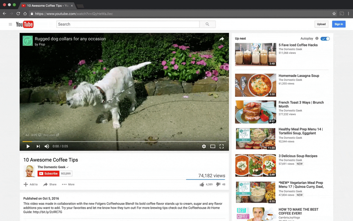Select the 10 Awesome Coffee Tips browser tab
This screenshot has height=221, width=353.
(x=46, y=6)
